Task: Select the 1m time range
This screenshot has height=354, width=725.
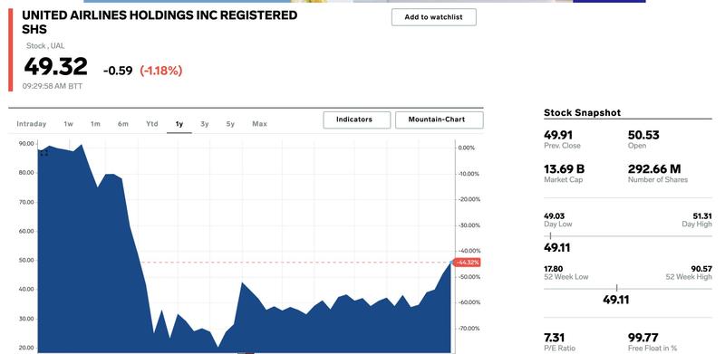Action: click(x=95, y=124)
